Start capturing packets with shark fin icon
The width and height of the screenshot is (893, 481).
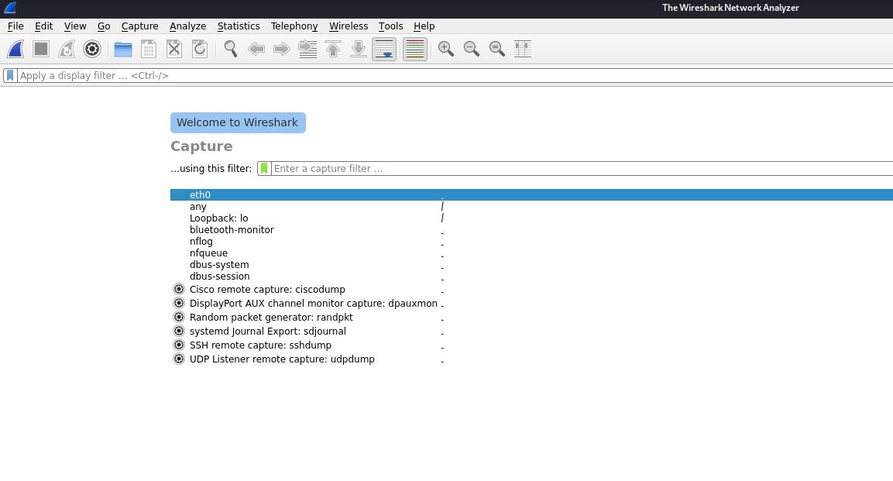(x=16, y=49)
